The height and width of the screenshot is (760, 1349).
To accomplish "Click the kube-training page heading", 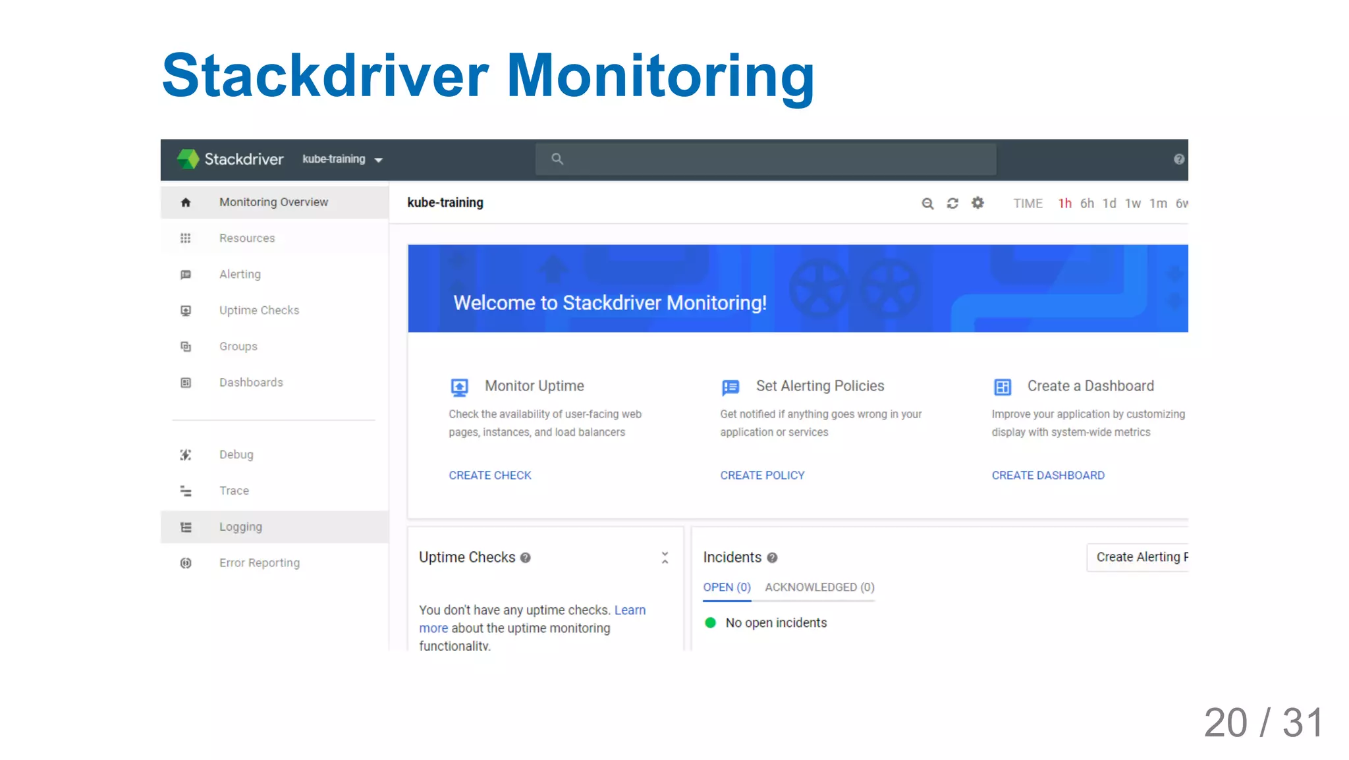I will click(x=445, y=203).
